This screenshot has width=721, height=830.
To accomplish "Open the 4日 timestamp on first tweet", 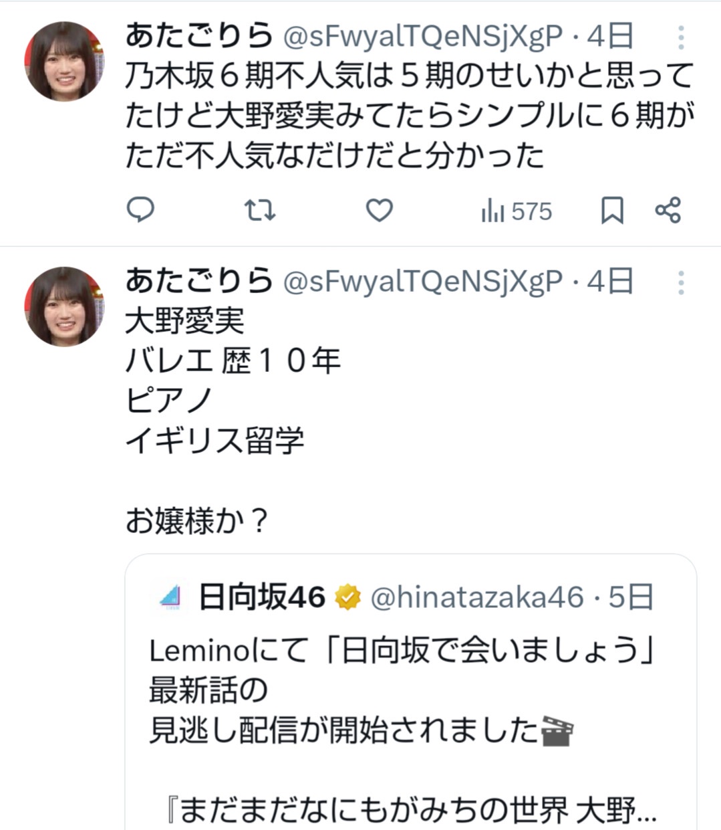I will click(x=609, y=36).
